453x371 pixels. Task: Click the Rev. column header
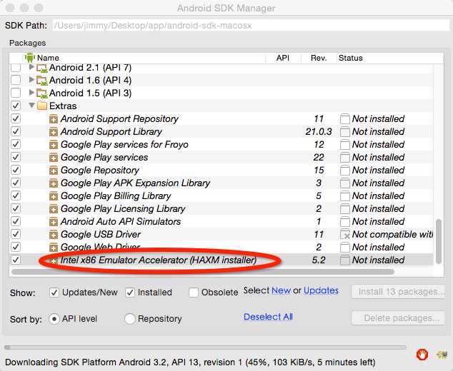(319, 58)
